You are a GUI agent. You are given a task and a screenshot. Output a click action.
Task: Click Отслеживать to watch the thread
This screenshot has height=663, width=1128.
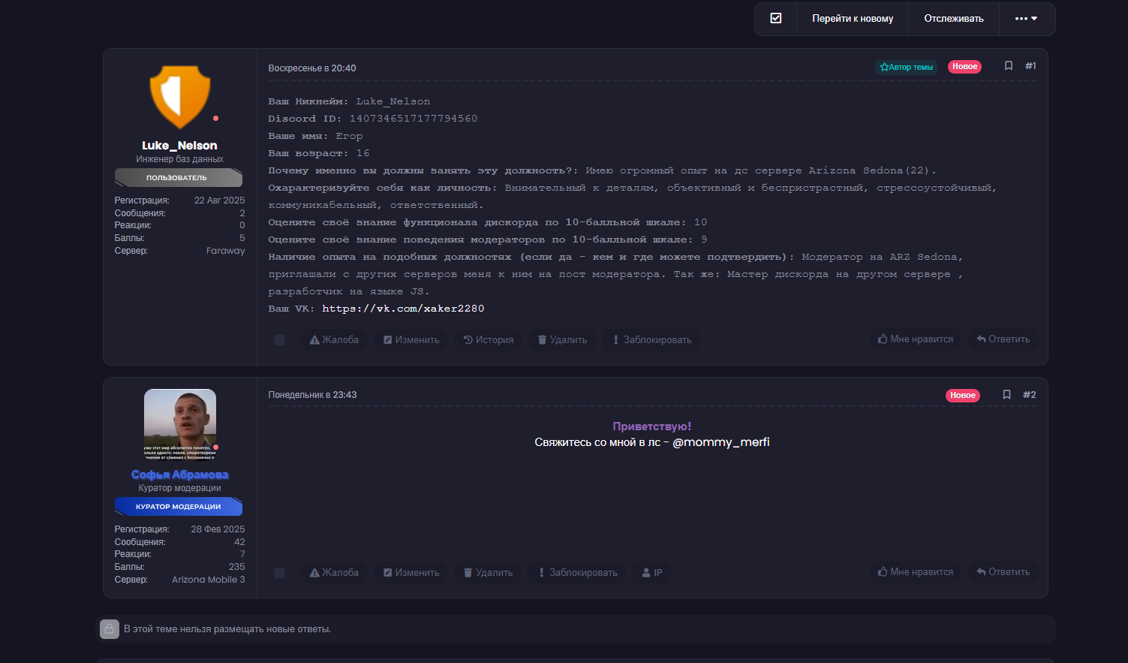[x=953, y=19]
